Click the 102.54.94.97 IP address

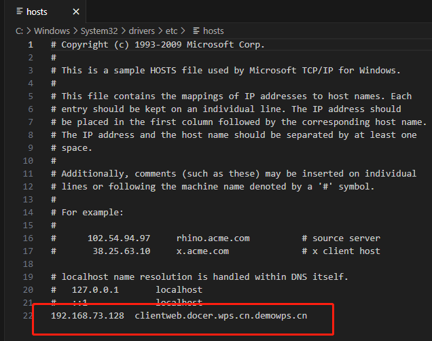click(x=119, y=238)
